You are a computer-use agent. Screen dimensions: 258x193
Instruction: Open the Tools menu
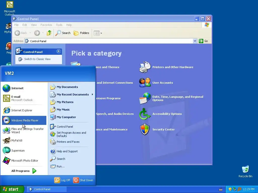tap(59, 25)
